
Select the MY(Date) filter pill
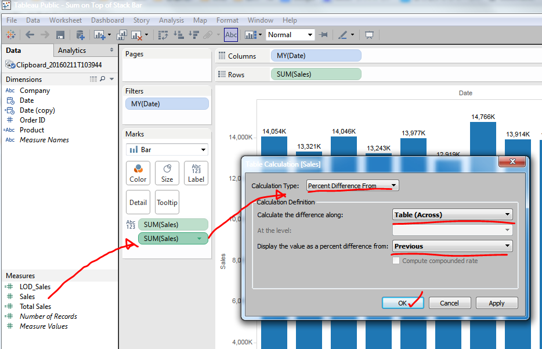(167, 104)
